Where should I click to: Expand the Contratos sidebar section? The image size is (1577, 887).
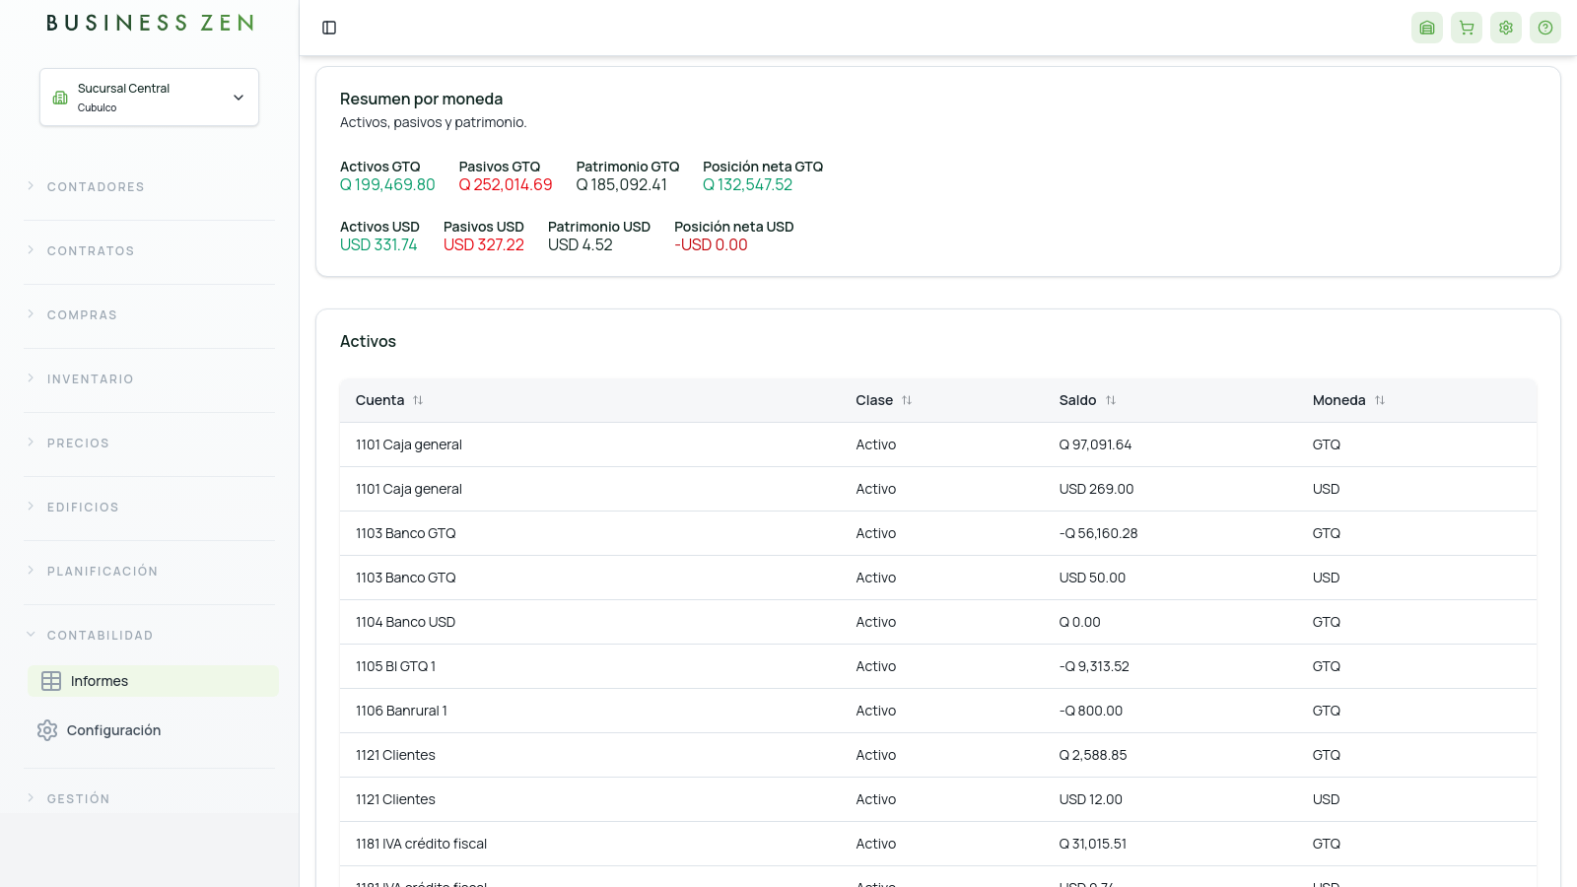pos(149,250)
